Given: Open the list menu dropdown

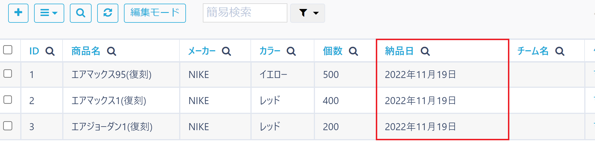Looking at the screenshot, I should coord(49,13).
